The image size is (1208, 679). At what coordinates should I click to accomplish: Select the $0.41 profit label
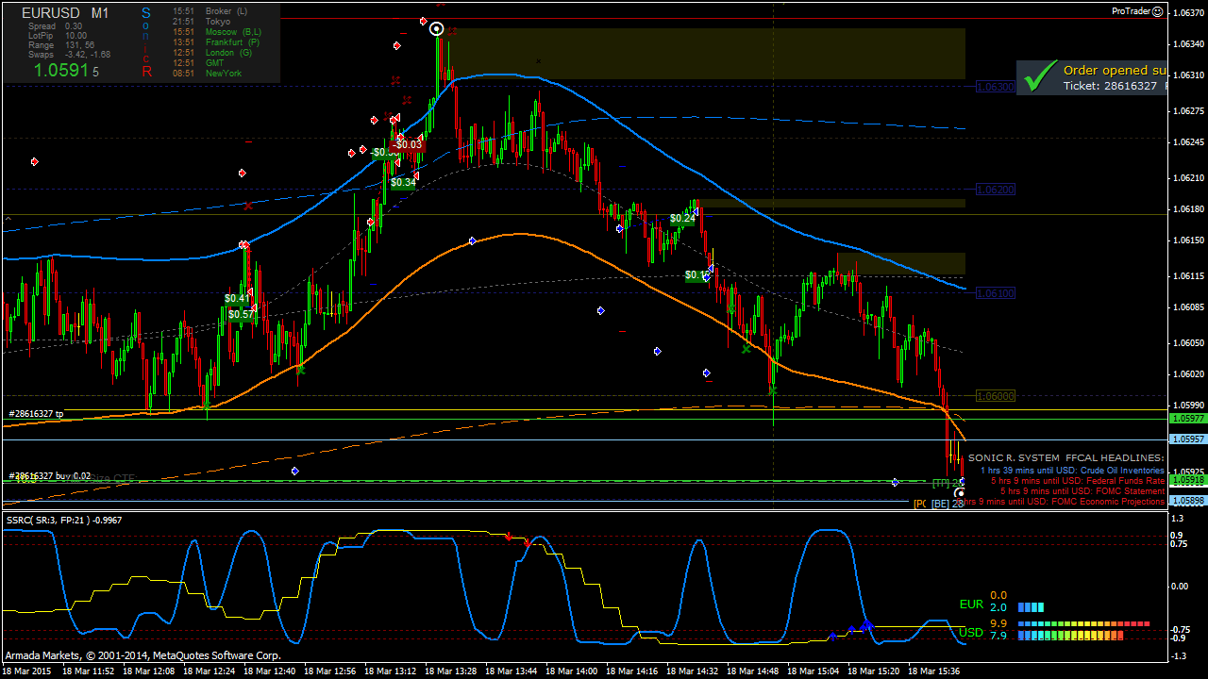pos(238,299)
